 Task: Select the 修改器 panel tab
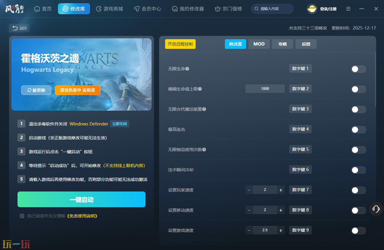[235, 44]
